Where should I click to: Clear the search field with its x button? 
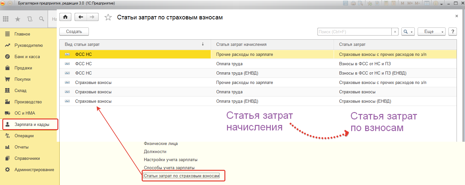click(395, 32)
